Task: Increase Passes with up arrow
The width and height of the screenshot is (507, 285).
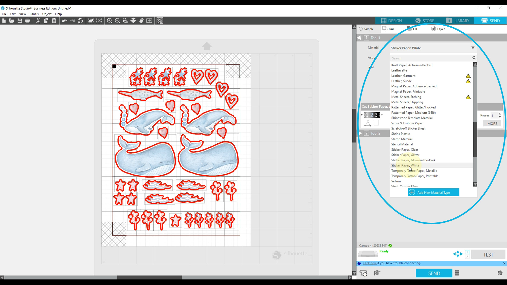Action: coord(500,114)
